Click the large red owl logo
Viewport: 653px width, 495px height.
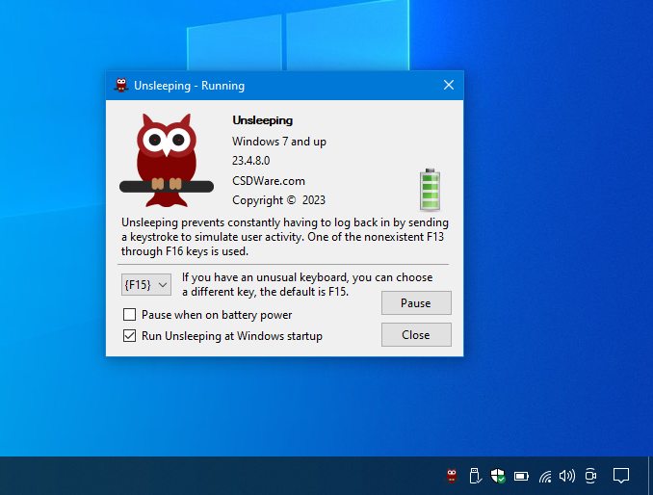[167, 160]
